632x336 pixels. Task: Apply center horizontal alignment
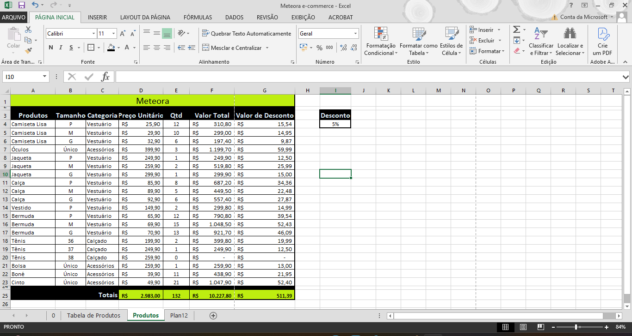point(157,48)
